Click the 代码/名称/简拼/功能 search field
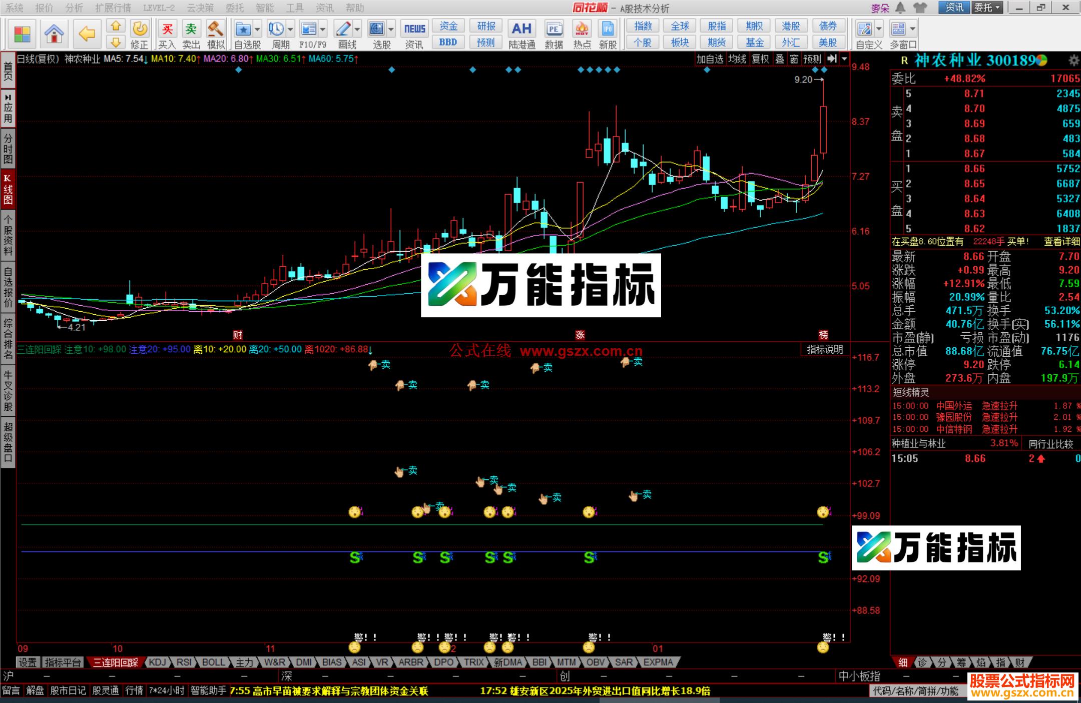 pyautogui.click(x=916, y=691)
